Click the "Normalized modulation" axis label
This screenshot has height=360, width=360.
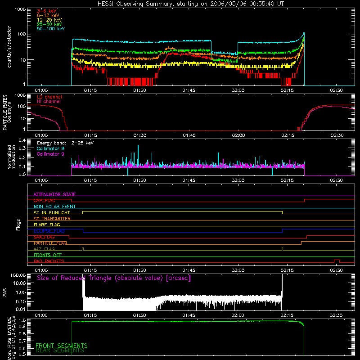[12, 157]
